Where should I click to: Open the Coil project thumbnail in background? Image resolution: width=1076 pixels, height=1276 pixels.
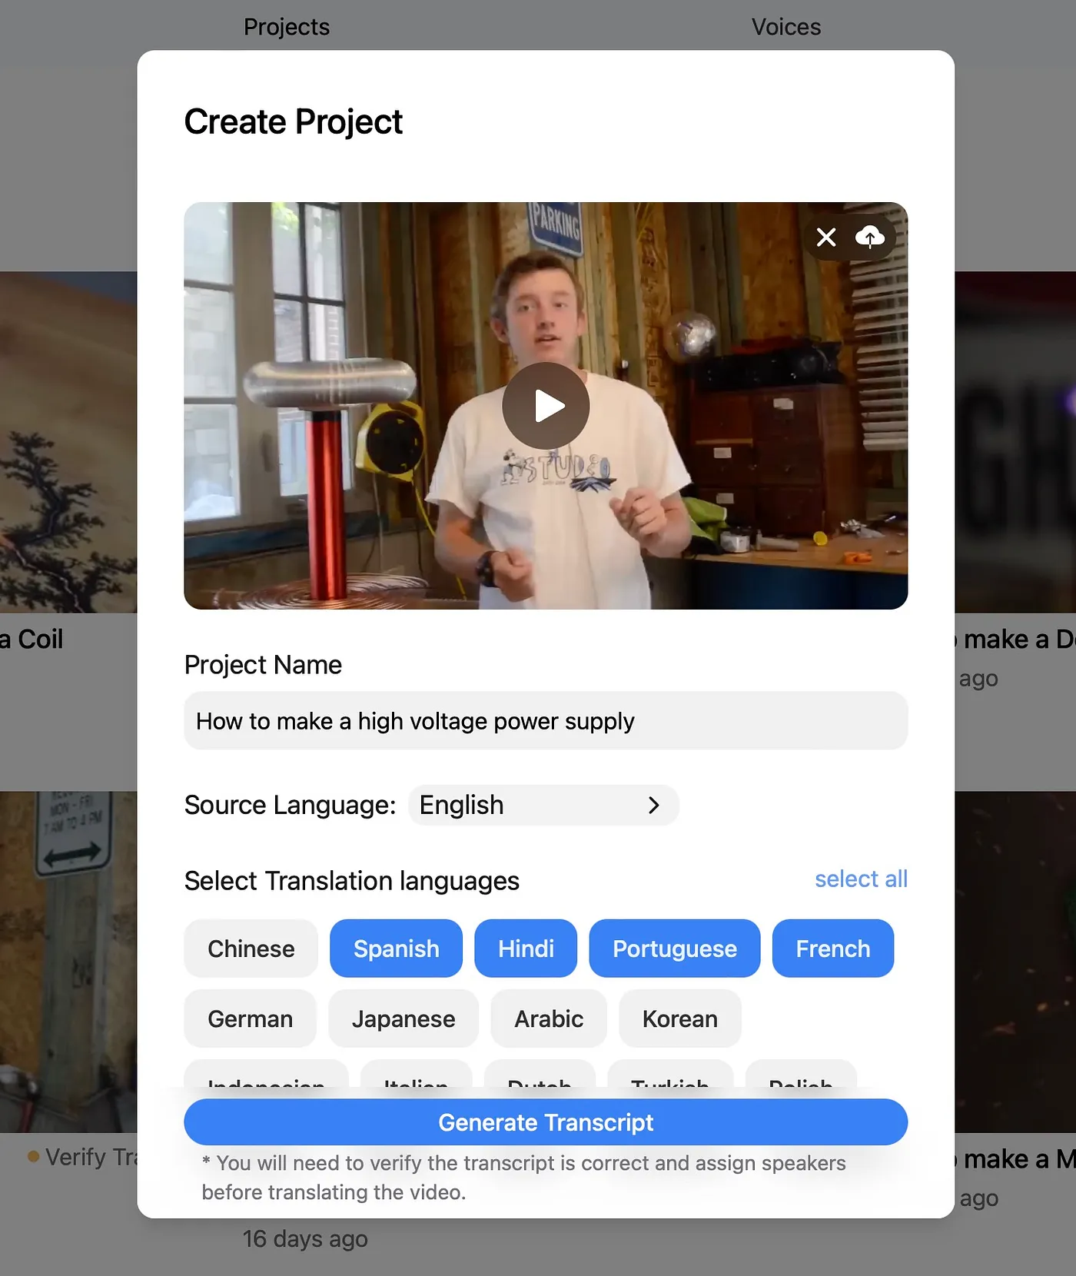tap(68, 442)
